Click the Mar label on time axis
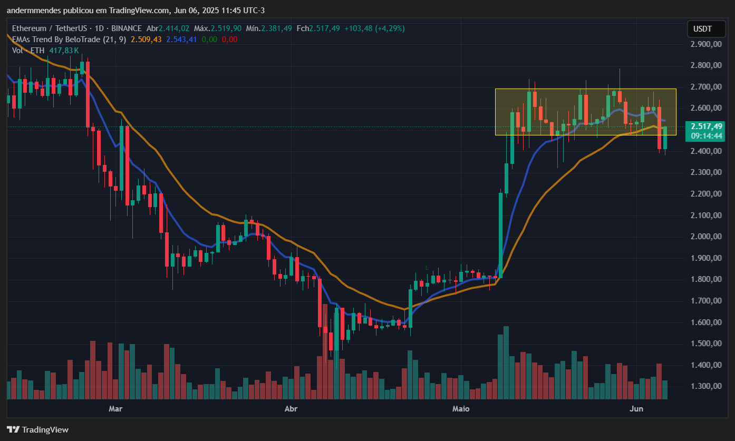735x441 pixels. (x=115, y=409)
